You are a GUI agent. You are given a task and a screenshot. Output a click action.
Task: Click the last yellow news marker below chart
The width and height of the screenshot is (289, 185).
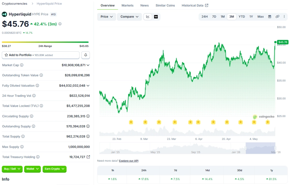(268, 122)
